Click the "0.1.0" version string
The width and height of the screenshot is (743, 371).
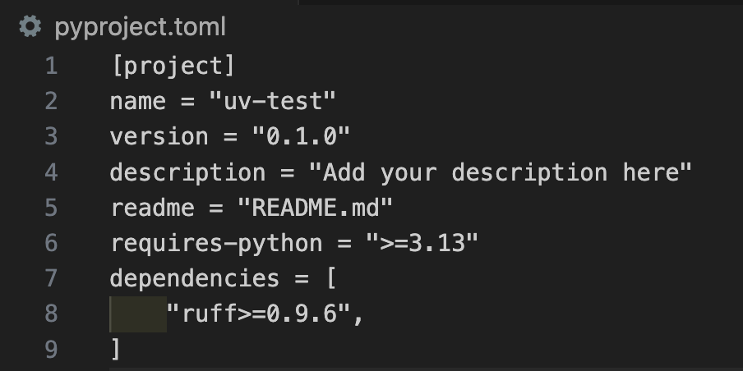[301, 136]
